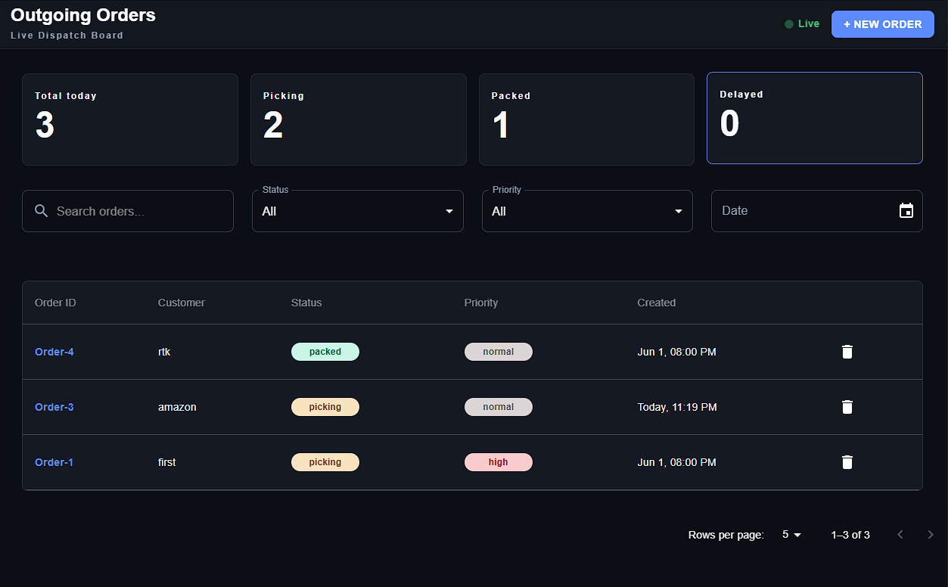Change the rows per page dropdown
The image size is (948, 587).
click(x=791, y=535)
